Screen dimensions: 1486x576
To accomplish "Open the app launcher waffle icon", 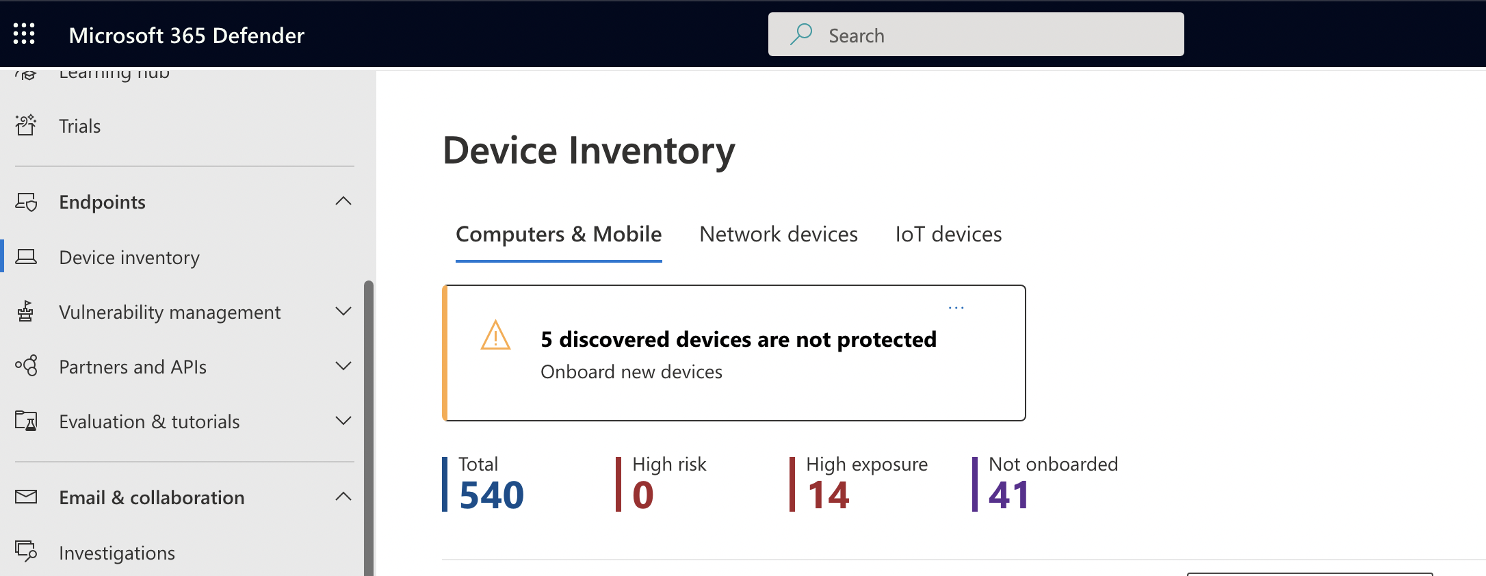I will click(24, 34).
